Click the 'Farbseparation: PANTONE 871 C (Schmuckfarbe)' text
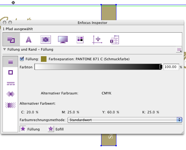Image resolution: width=186 pixels, height=150 pixels. 89,59
